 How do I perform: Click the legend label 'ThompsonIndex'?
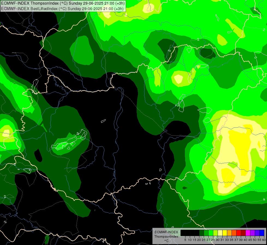coord(166,237)
